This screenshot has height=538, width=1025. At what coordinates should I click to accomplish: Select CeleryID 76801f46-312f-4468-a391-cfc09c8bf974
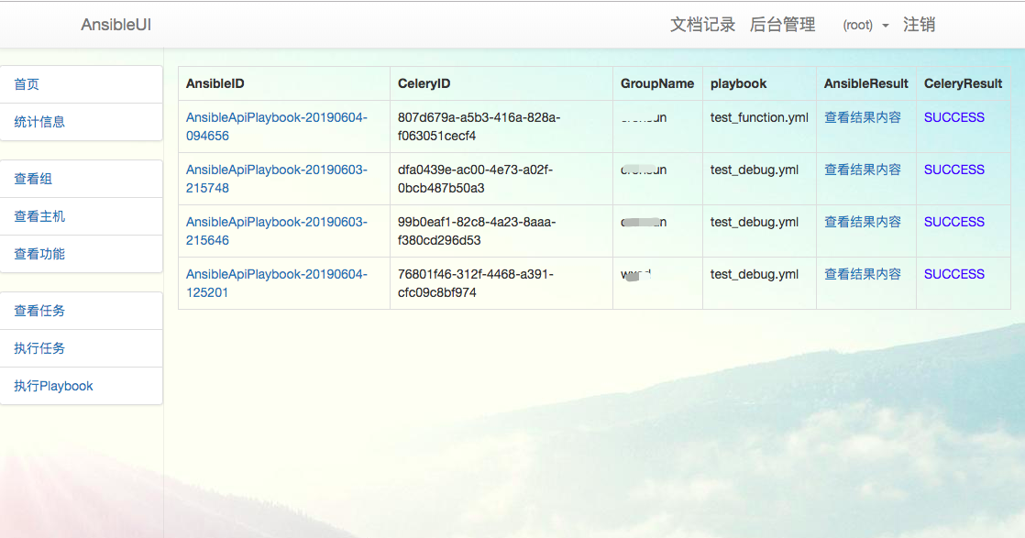coord(475,284)
